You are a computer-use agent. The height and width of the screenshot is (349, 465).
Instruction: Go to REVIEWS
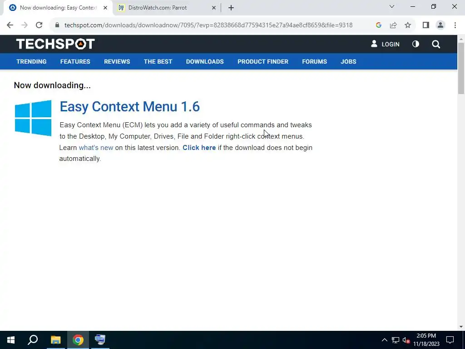117,61
